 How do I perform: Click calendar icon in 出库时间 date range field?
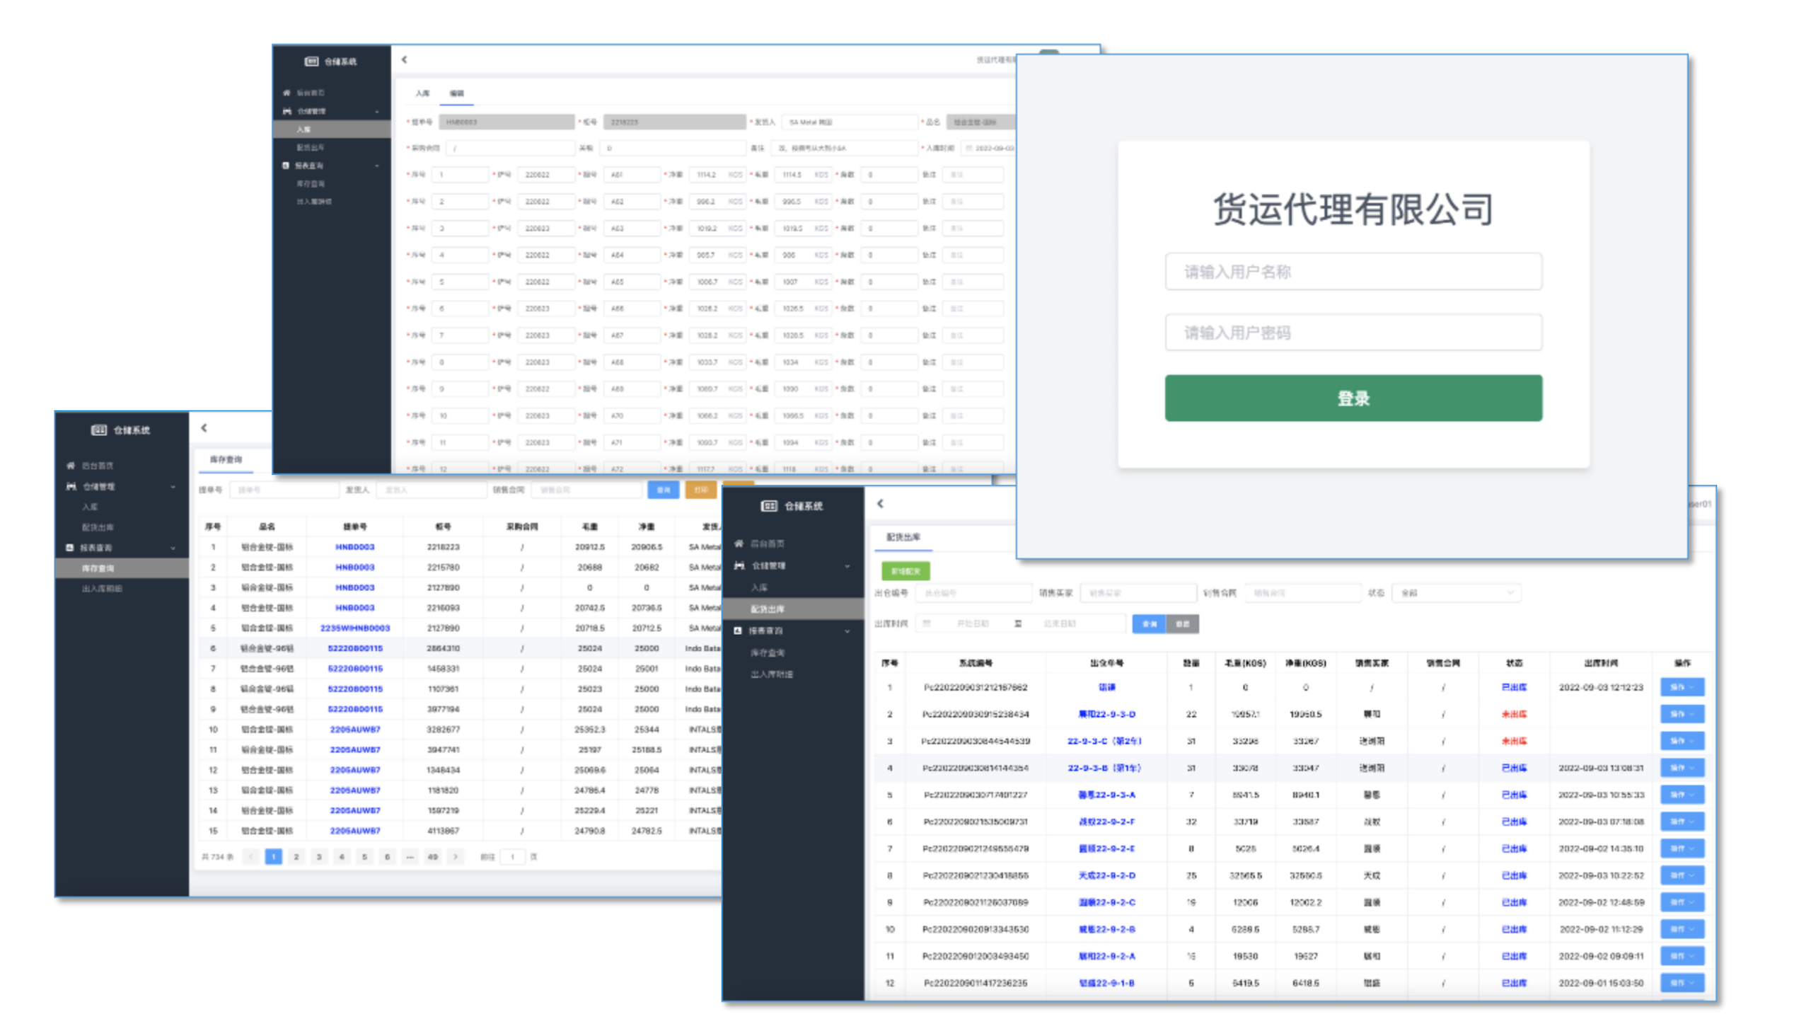pyautogui.click(x=927, y=623)
